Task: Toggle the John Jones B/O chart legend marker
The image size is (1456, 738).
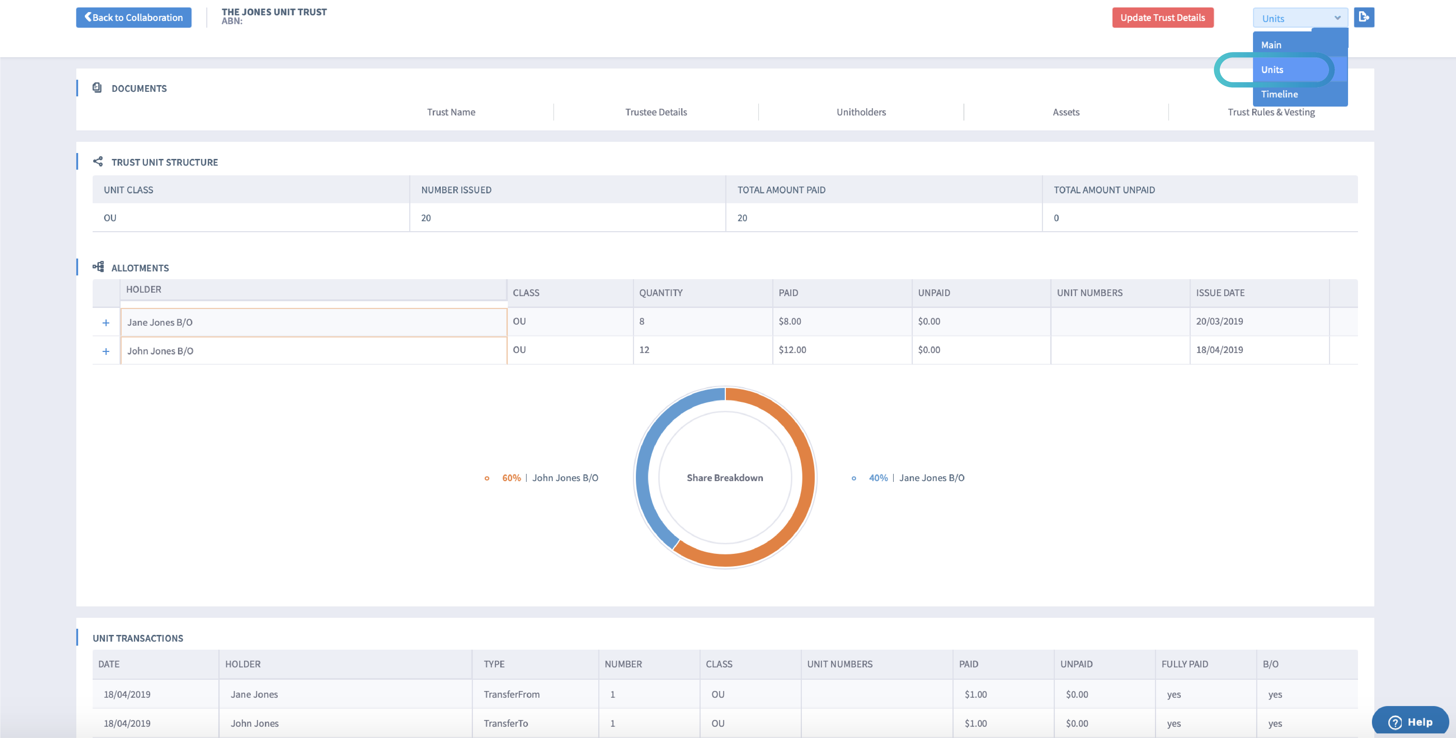Action: 487,478
